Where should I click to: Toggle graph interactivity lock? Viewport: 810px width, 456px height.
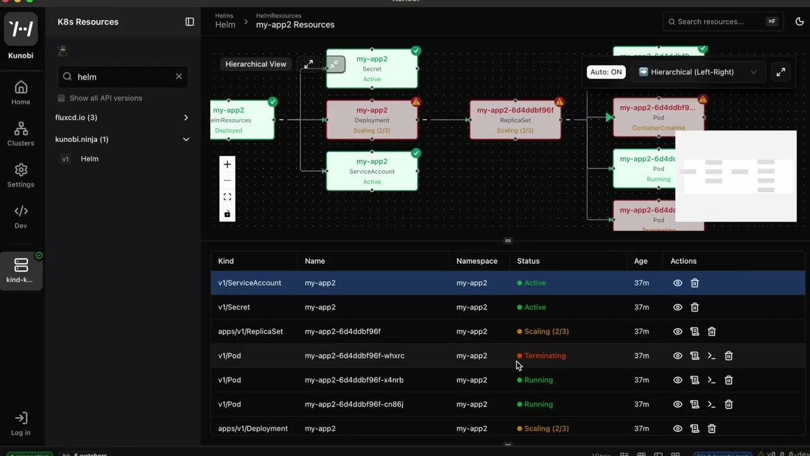click(x=227, y=213)
